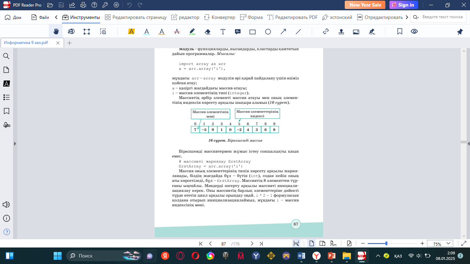Show previous toolbar tabs with left chevron
Viewport: 470px width, 264px height.
[x=56, y=17]
